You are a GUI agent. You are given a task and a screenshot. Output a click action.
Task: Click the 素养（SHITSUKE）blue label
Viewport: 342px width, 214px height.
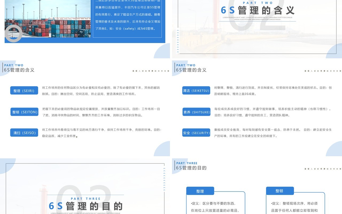(x=196, y=112)
